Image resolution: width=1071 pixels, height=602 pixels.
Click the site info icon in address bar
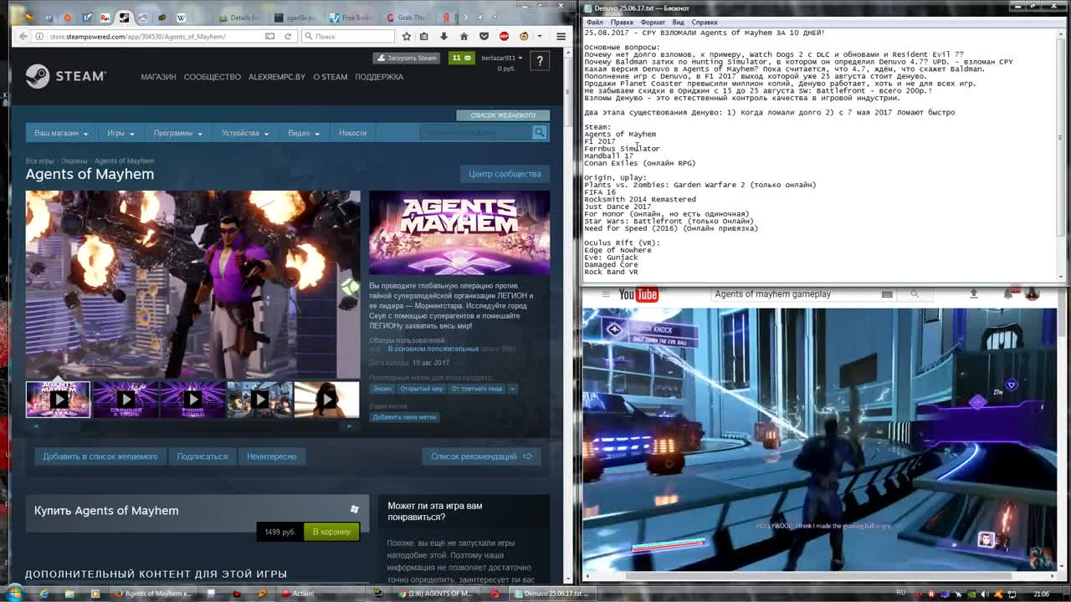point(39,36)
